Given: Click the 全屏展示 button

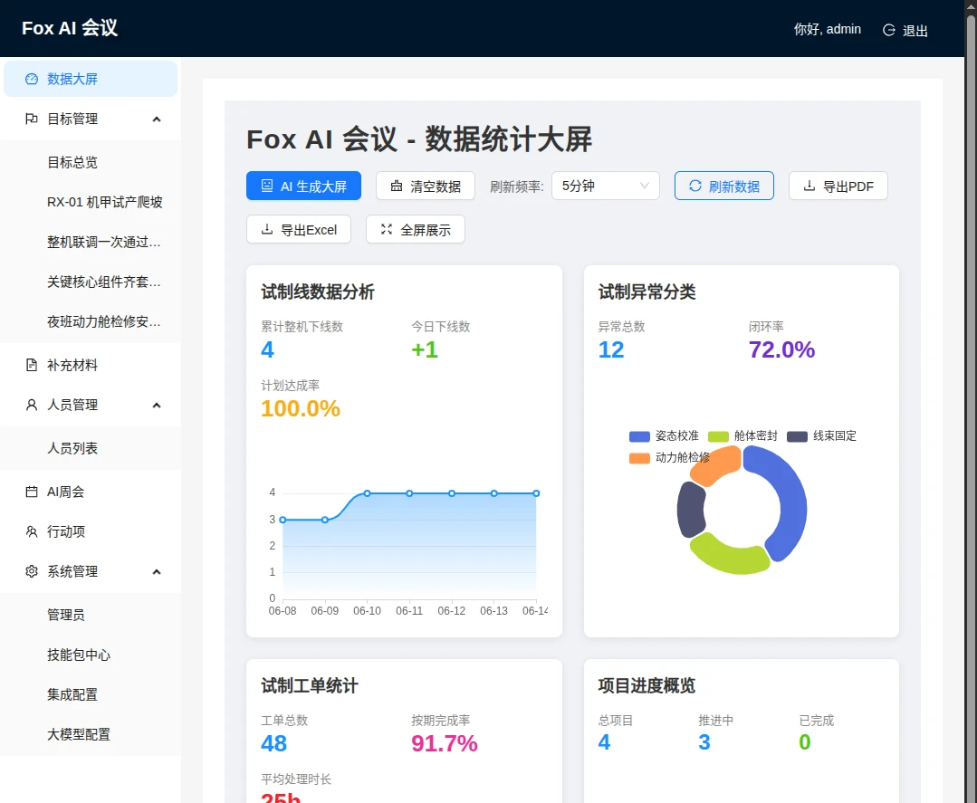Looking at the screenshot, I should coord(415,229).
